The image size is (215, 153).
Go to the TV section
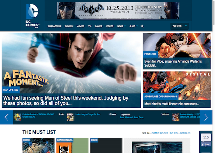coord(89,26)
